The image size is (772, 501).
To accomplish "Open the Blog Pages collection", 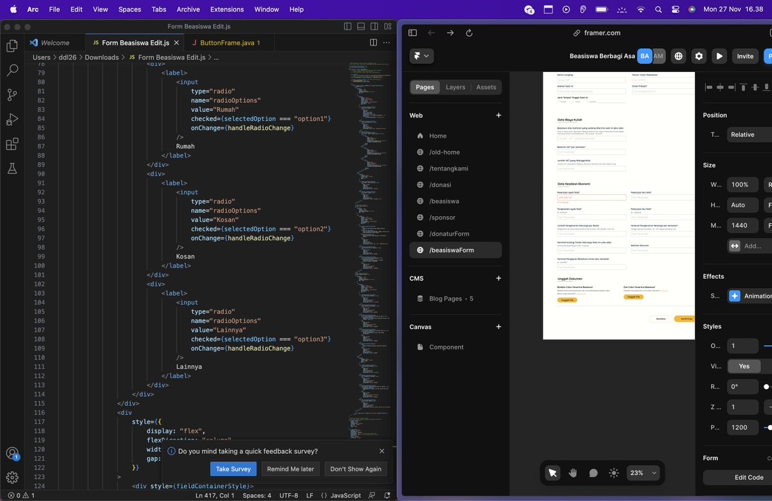I will click(x=455, y=298).
